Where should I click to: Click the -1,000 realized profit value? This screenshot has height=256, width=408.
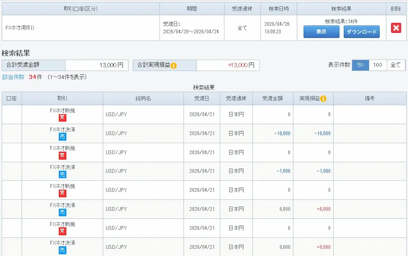[x=324, y=171]
